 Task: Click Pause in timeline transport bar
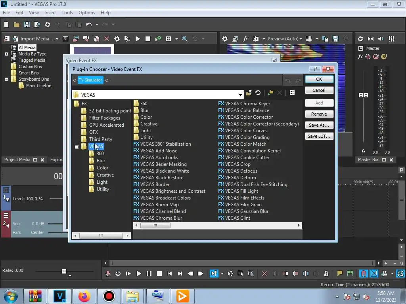click(149, 274)
